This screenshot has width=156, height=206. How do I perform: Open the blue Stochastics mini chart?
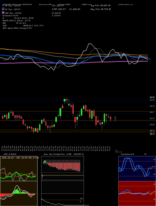point(137,169)
